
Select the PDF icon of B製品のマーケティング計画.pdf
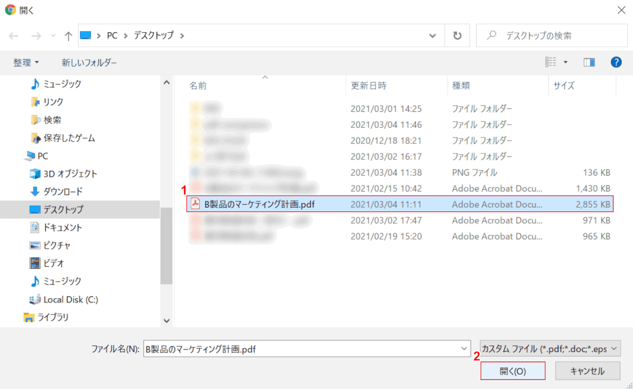(x=195, y=204)
